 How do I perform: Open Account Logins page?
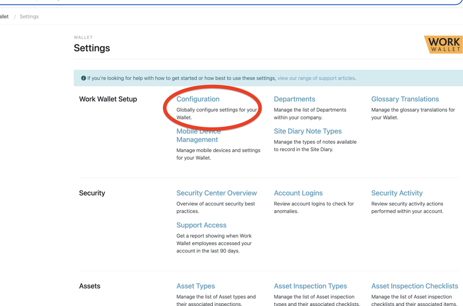[298, 193]
